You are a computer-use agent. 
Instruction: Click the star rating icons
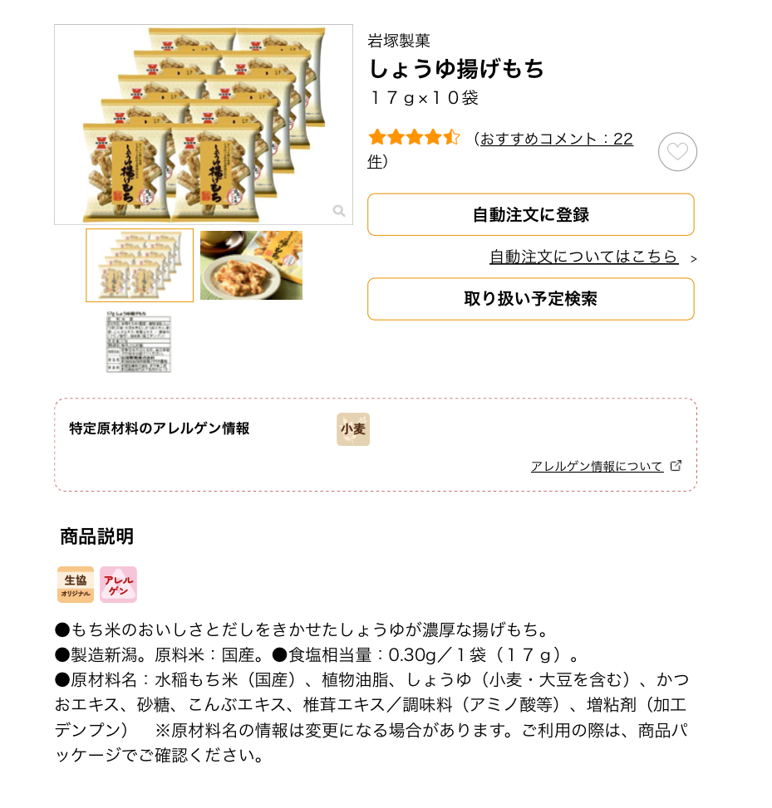click(x=414, y=138)
